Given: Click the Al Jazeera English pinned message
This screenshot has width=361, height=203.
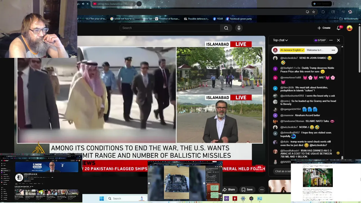Looking at the screenshot, I should [305, 50].
